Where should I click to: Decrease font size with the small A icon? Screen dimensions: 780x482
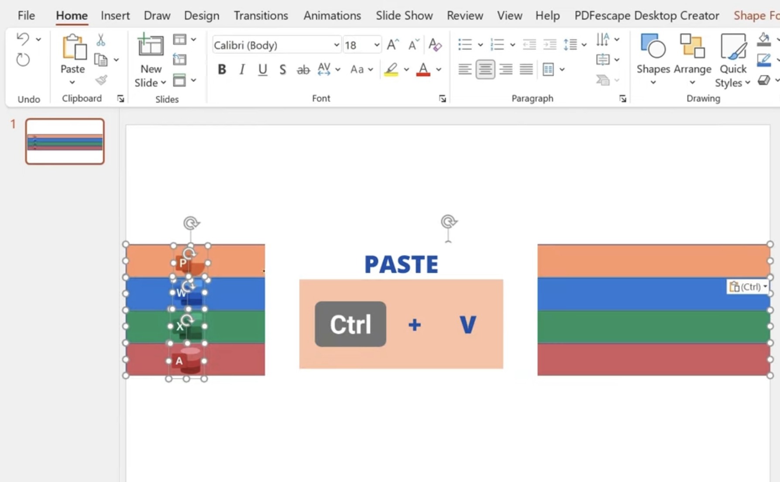tap(413, 44)
